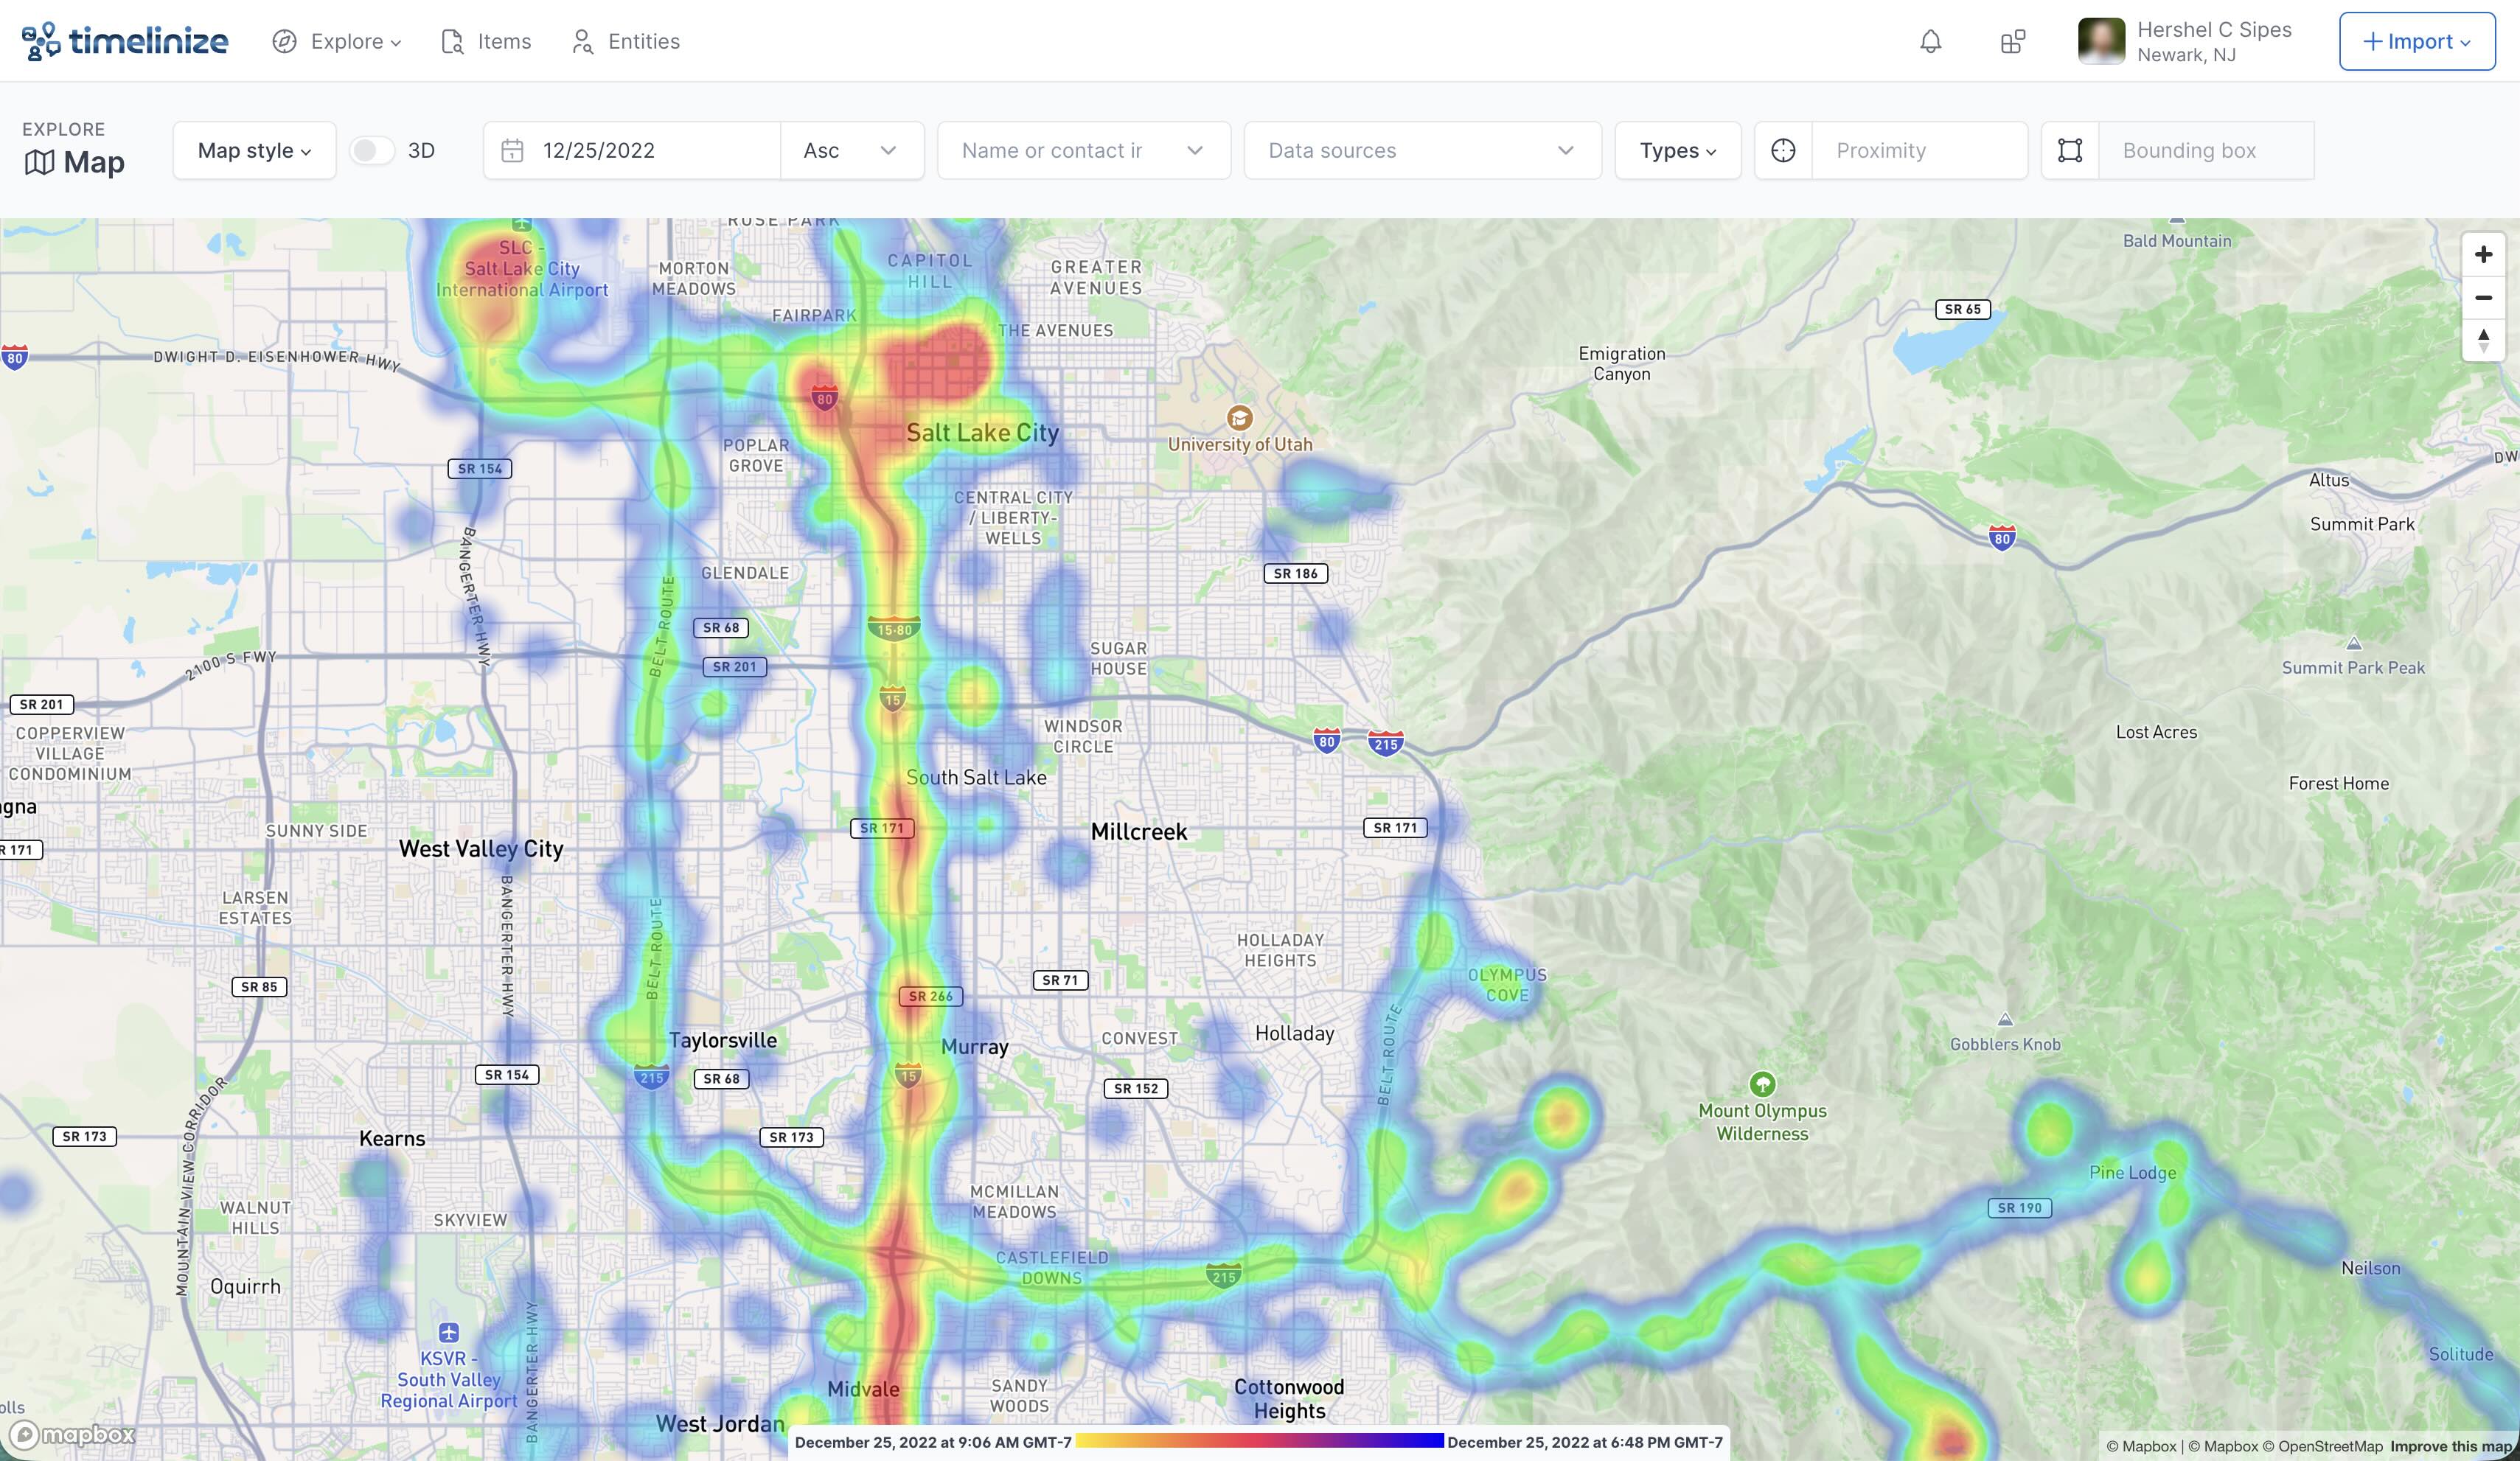This screenshot has width=2520, height=1461.
Task: Enable the 3D map toggle
Action: click(372, 151)
